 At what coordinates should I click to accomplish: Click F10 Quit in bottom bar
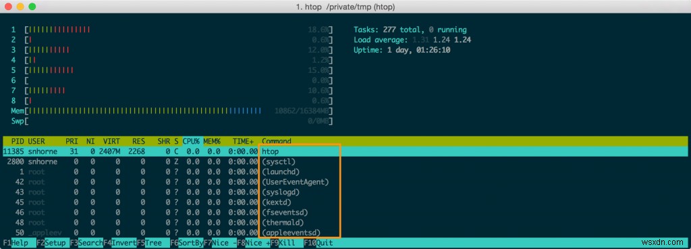click(x=319, y=243)
